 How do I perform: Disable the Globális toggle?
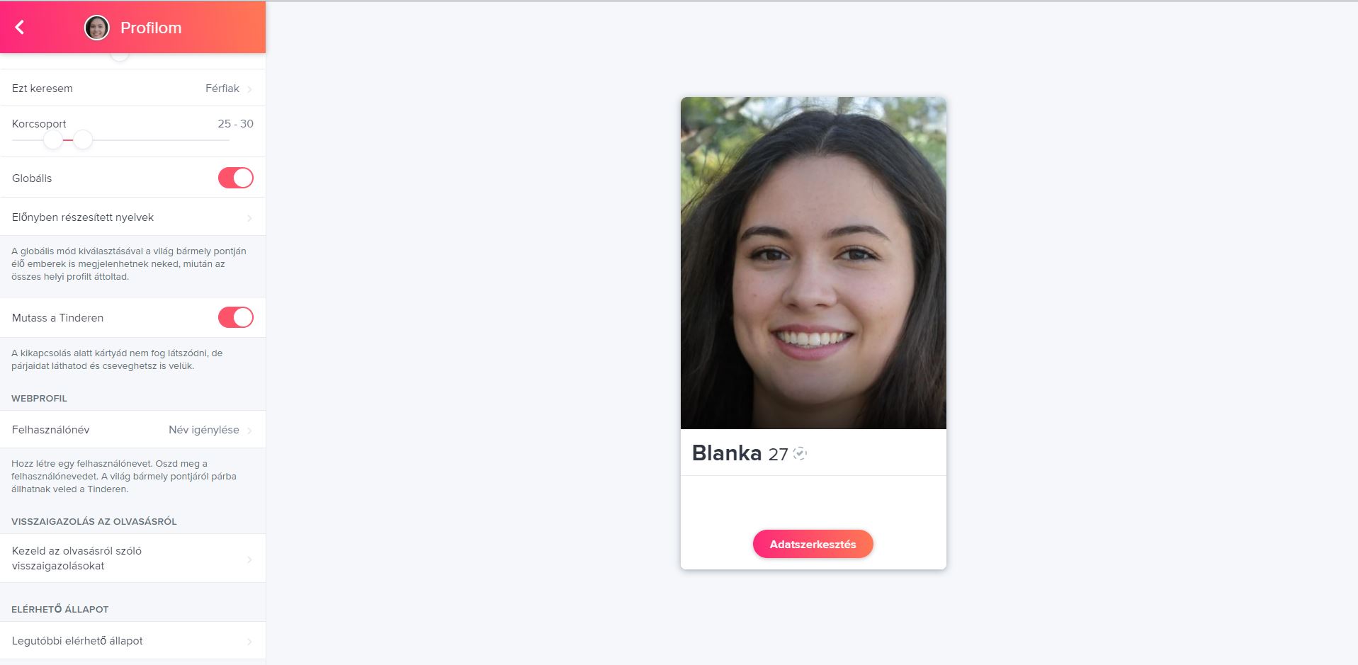coord(235,178)
